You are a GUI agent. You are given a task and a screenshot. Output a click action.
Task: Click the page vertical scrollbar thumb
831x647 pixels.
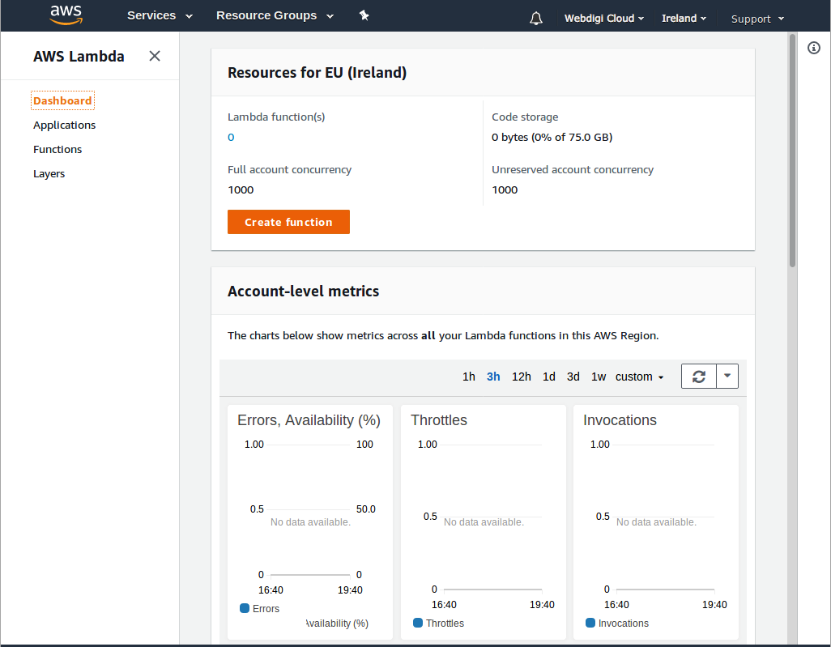[792, 150]
